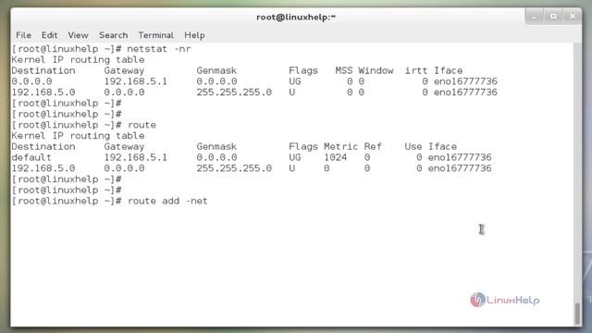Click the 'Ref' column header

point(373,146)
